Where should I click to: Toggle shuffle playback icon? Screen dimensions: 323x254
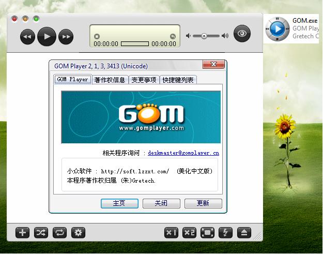pyautogui.click(x=41, y=233)
